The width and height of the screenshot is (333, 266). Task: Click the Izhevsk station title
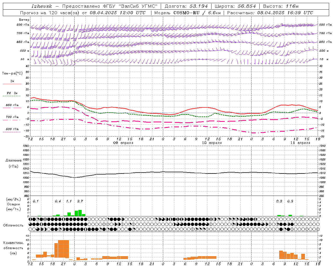click(41, 6)
